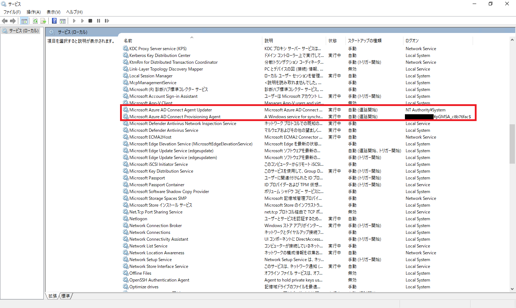Click the vertical scrollbar up arrow

[512, 40]
